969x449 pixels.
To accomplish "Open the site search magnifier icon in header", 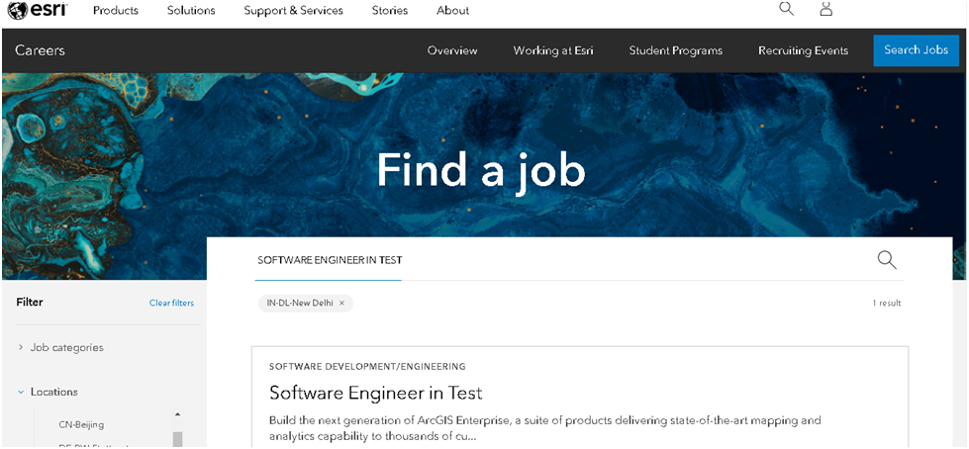I will click(786, 9).
